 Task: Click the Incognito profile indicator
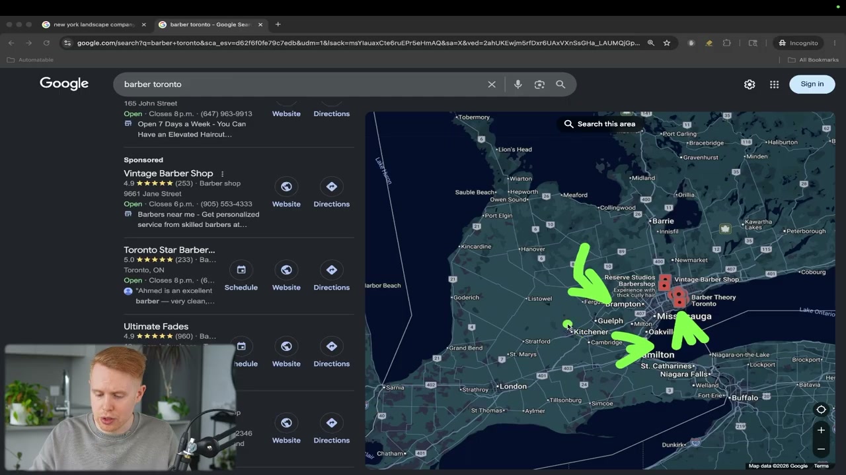[798, 43]
